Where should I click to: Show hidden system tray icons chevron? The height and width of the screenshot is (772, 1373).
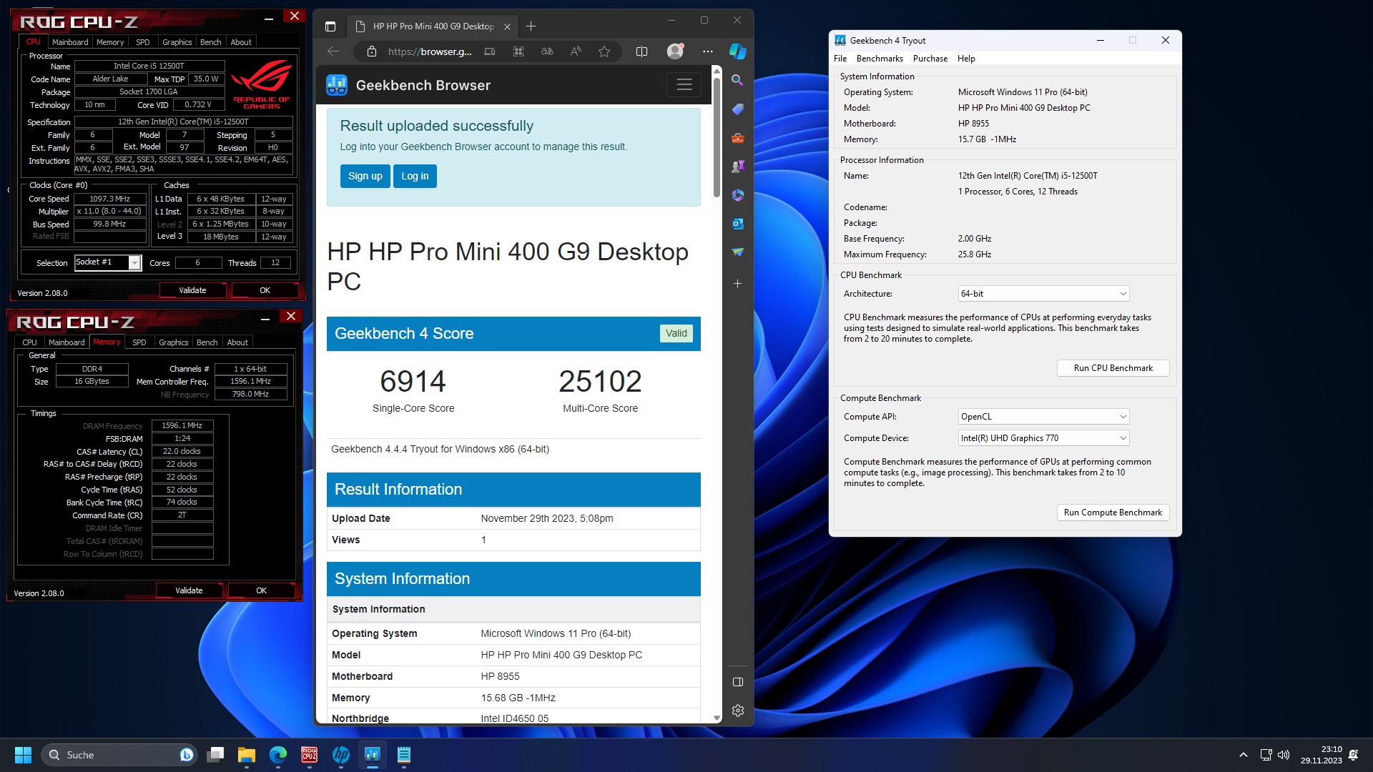(1244, 755)
